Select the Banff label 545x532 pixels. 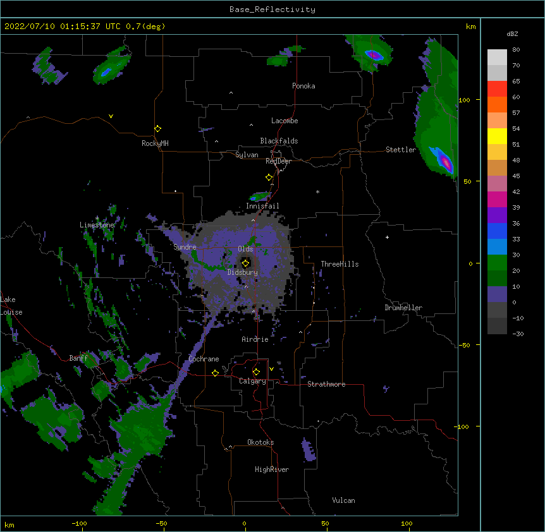pyautogui.click(x=78, y=358)
